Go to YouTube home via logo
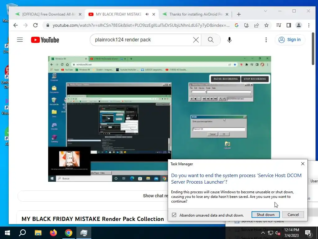The height and width of the screenshot is (239, 318). click(x=45, y=40)
